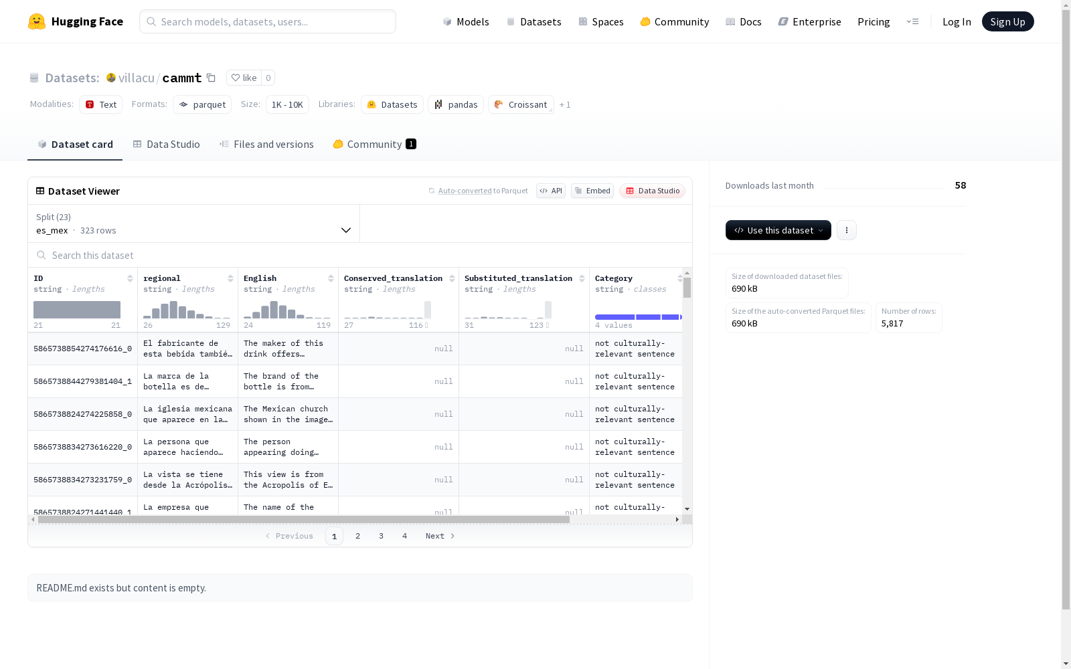Select the row ID 5865738854274176616_0 cell

coord(83,349)
